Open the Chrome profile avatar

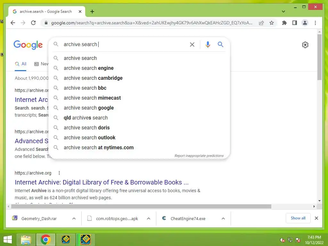coord(305,23)
